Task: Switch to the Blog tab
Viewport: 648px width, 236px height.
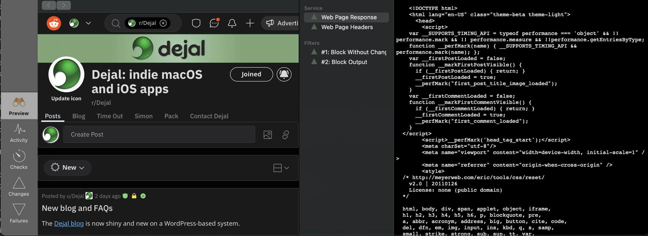Action: (x=79, y=116)
